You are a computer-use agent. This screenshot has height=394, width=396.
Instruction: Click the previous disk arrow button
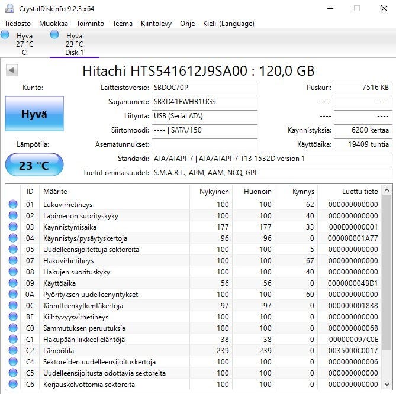12,70
